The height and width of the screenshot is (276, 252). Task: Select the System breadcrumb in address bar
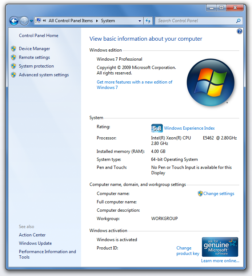point(108,21)
